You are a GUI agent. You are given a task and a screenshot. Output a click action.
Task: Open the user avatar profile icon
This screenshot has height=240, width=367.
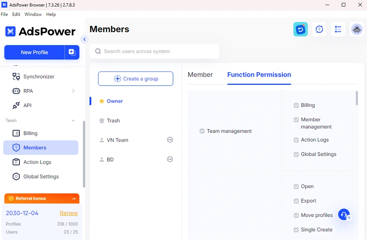click(357, 29)
